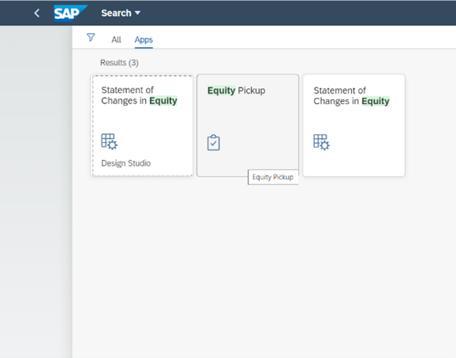This screenshot has width=456, height=358.
Task: Click the grid-gear icon in the rightmost tile
Action: tap(321, 142)
